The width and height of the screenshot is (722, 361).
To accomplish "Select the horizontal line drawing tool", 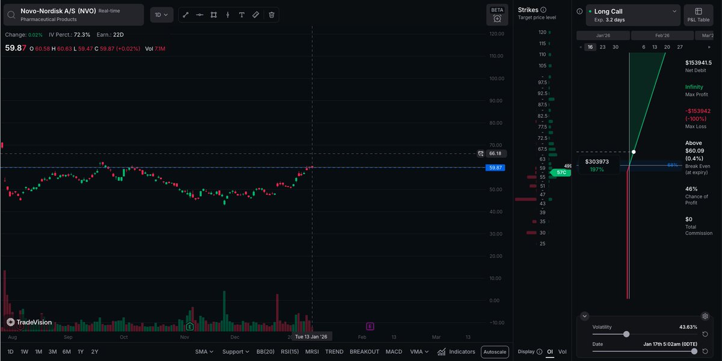I will click(200, 15).
